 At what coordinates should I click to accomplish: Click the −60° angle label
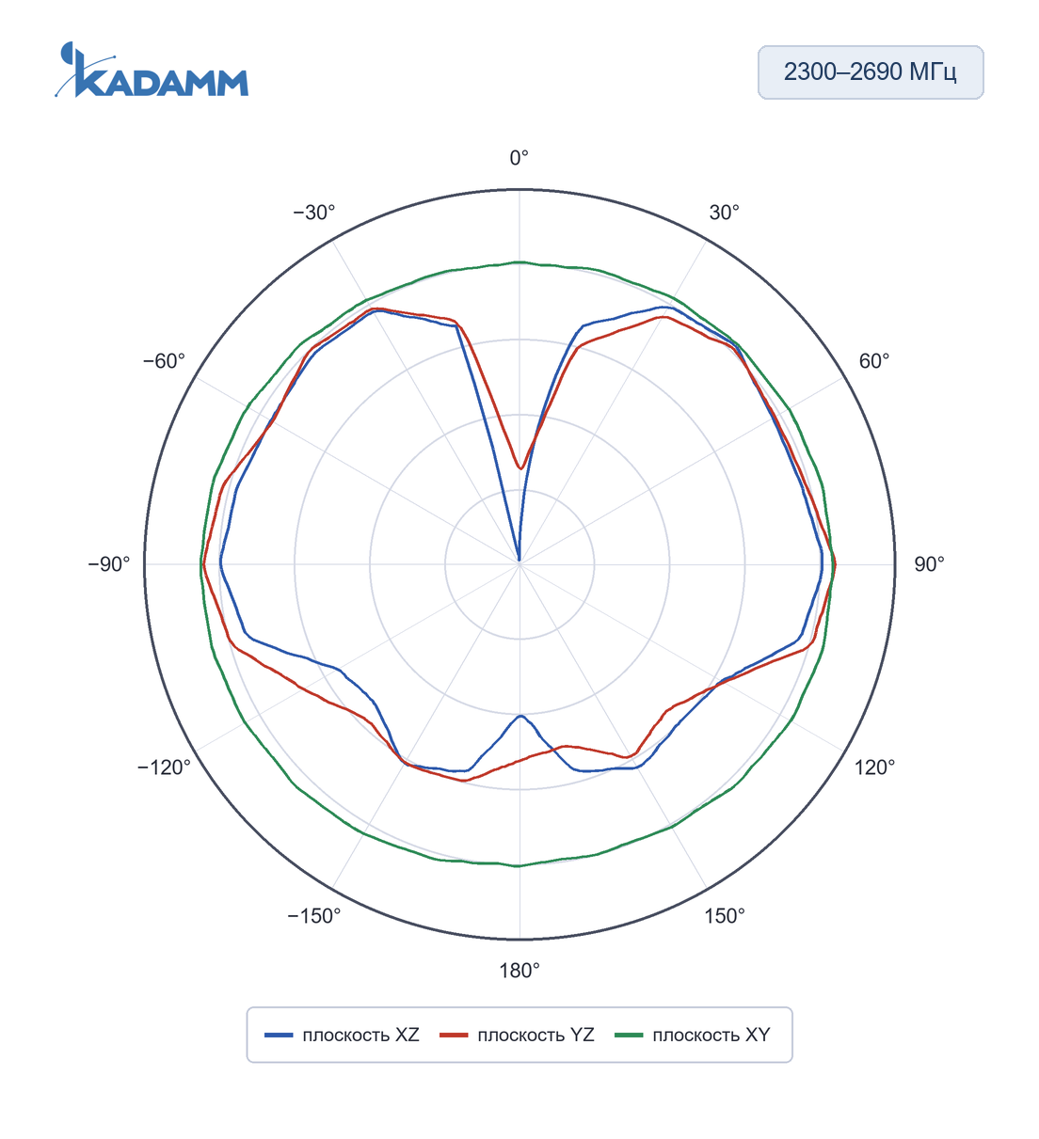click(x=165, y=361)
